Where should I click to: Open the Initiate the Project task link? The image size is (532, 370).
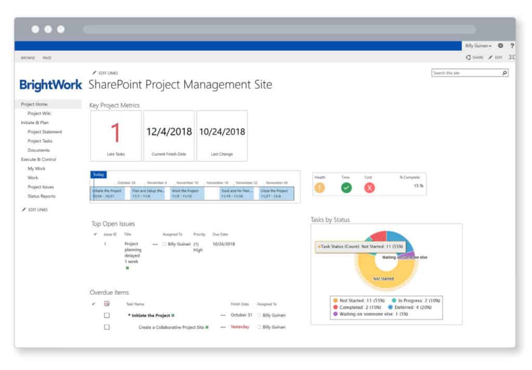point(151,315)
